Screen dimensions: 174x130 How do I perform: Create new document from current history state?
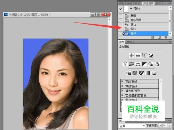tap(152, 37)
